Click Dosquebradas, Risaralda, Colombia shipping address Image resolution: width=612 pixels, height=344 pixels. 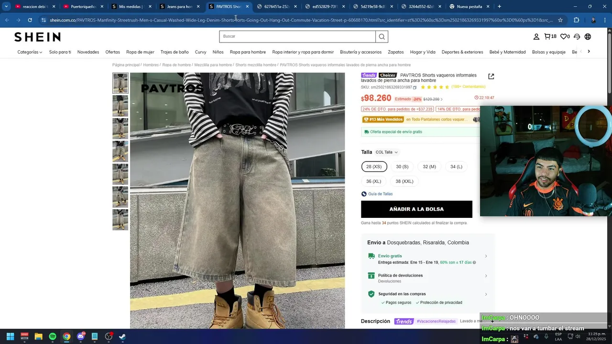[x=428, y=243]
